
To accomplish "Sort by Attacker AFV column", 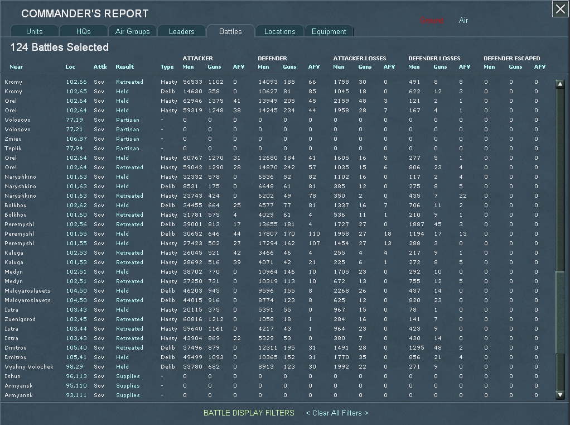I will tap(239, 66).
